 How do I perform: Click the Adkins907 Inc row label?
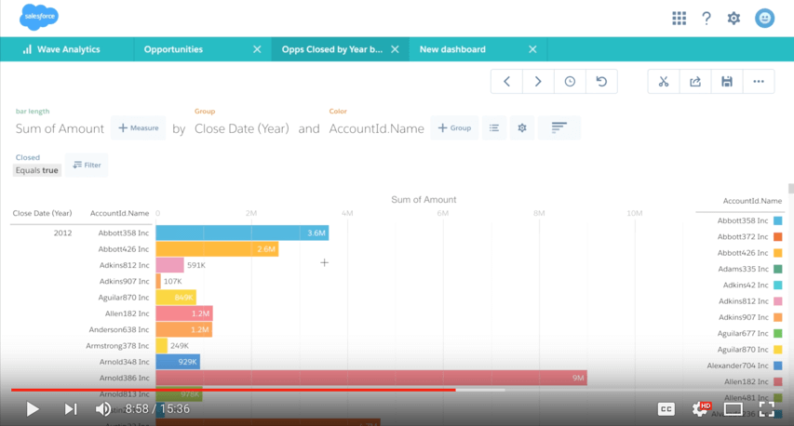pos(124,281)
